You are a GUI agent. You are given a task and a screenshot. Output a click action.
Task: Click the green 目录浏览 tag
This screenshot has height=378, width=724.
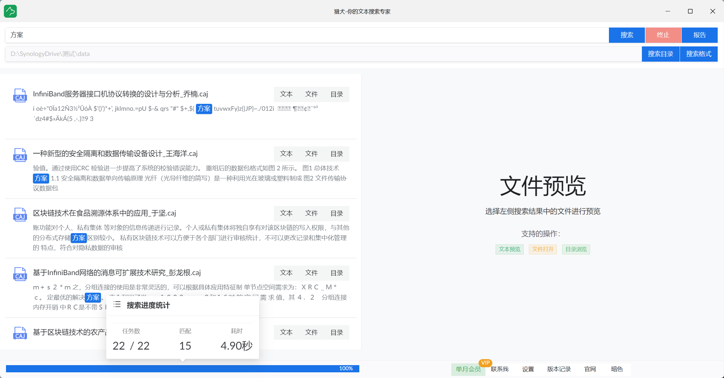click(x=576, y=249)
